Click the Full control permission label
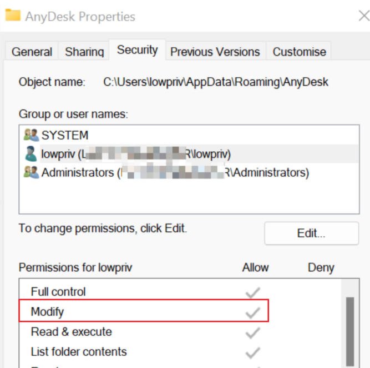Screen dimensions: 370x368 pos(58,292)
